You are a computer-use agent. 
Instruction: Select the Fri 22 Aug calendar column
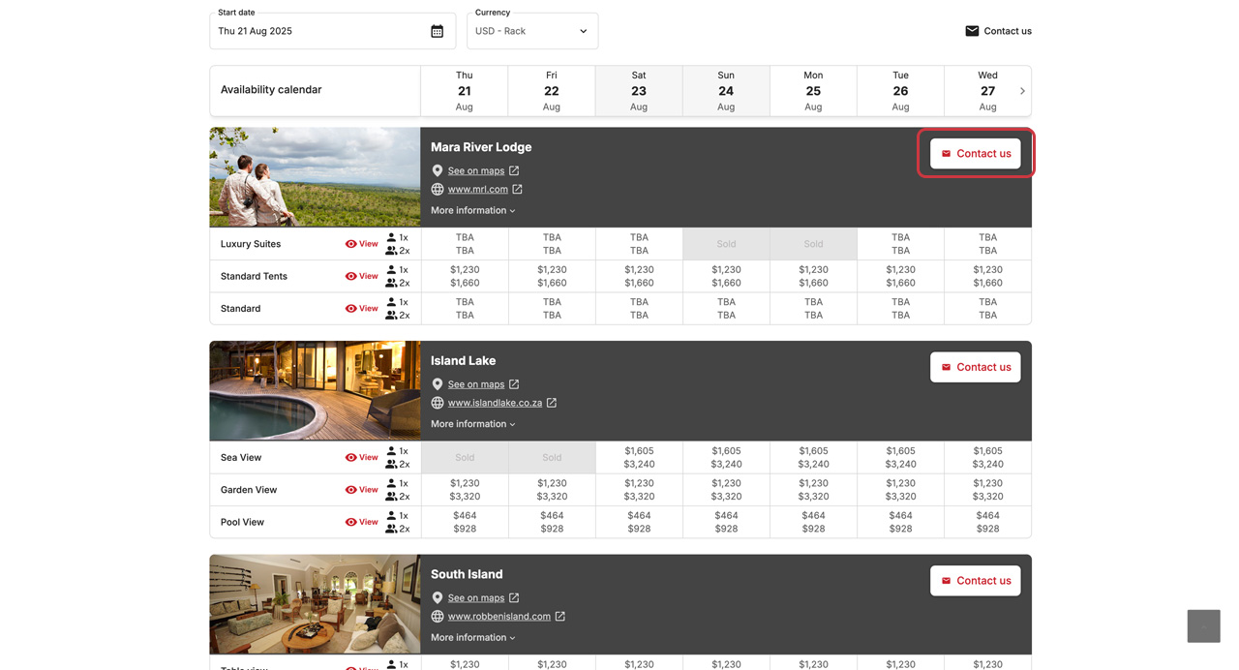pos(552,91)
